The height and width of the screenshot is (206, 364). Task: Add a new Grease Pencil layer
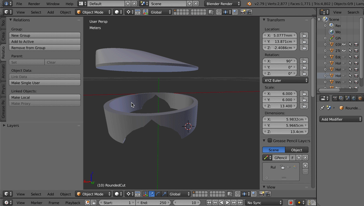click(305, 166)
